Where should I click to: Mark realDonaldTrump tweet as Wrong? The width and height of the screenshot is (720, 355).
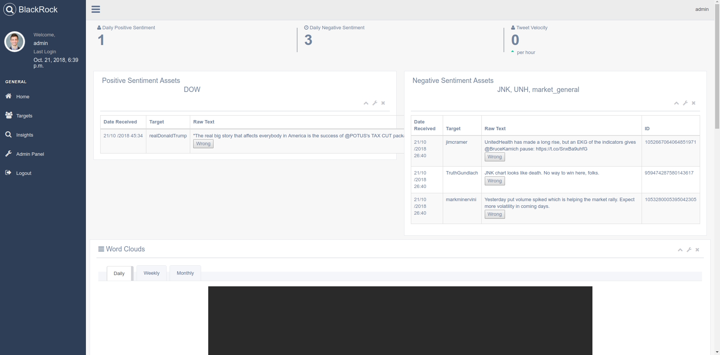click(203, 144)
